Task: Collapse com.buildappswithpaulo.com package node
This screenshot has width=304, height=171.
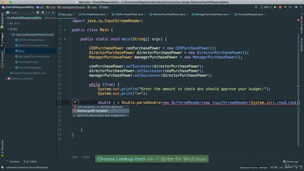Action: pos(11,35)
